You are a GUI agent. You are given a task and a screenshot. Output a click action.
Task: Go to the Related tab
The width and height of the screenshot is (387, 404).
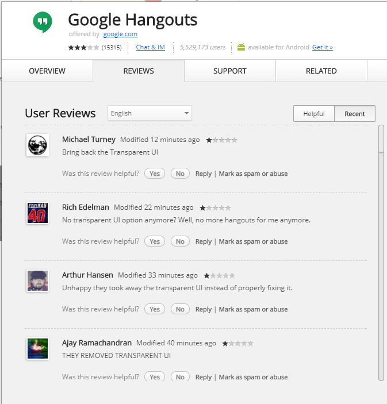[x=321, y=71]
